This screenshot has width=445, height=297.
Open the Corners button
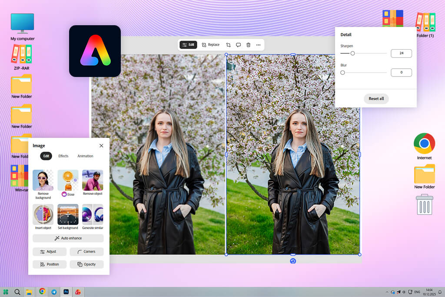point(86,252)
